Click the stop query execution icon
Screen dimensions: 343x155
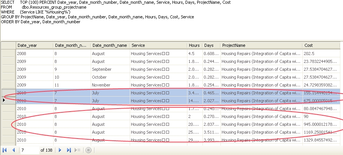88,150
